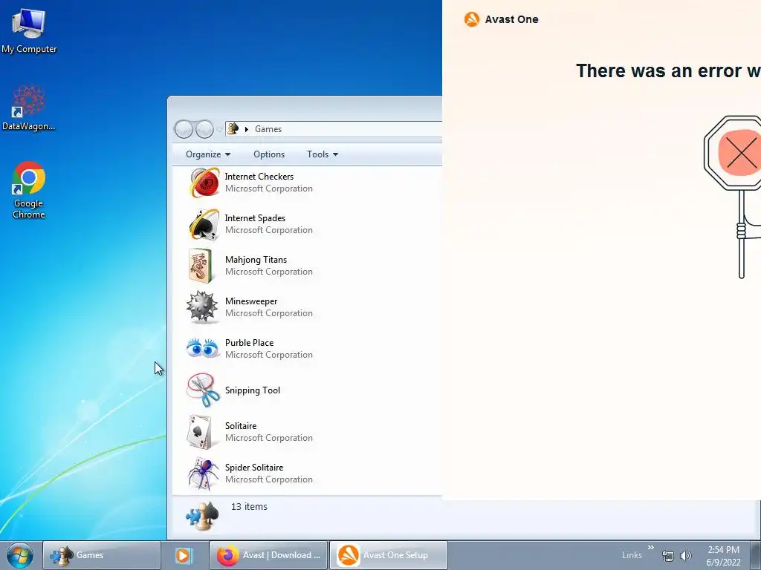761x570 pixels.
Task: Click the Forward navigation button in Games
Action: point(204,129)
